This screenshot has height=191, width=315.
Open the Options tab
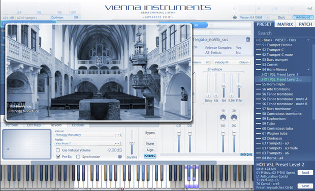(78, 125)
